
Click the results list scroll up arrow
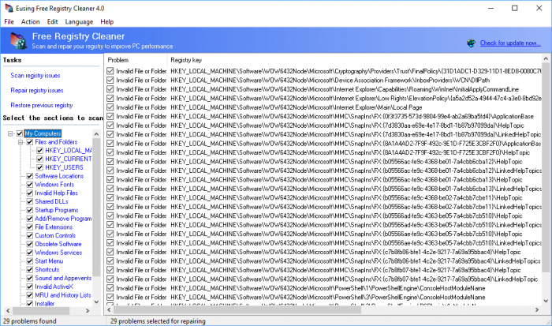pos(546,59)
